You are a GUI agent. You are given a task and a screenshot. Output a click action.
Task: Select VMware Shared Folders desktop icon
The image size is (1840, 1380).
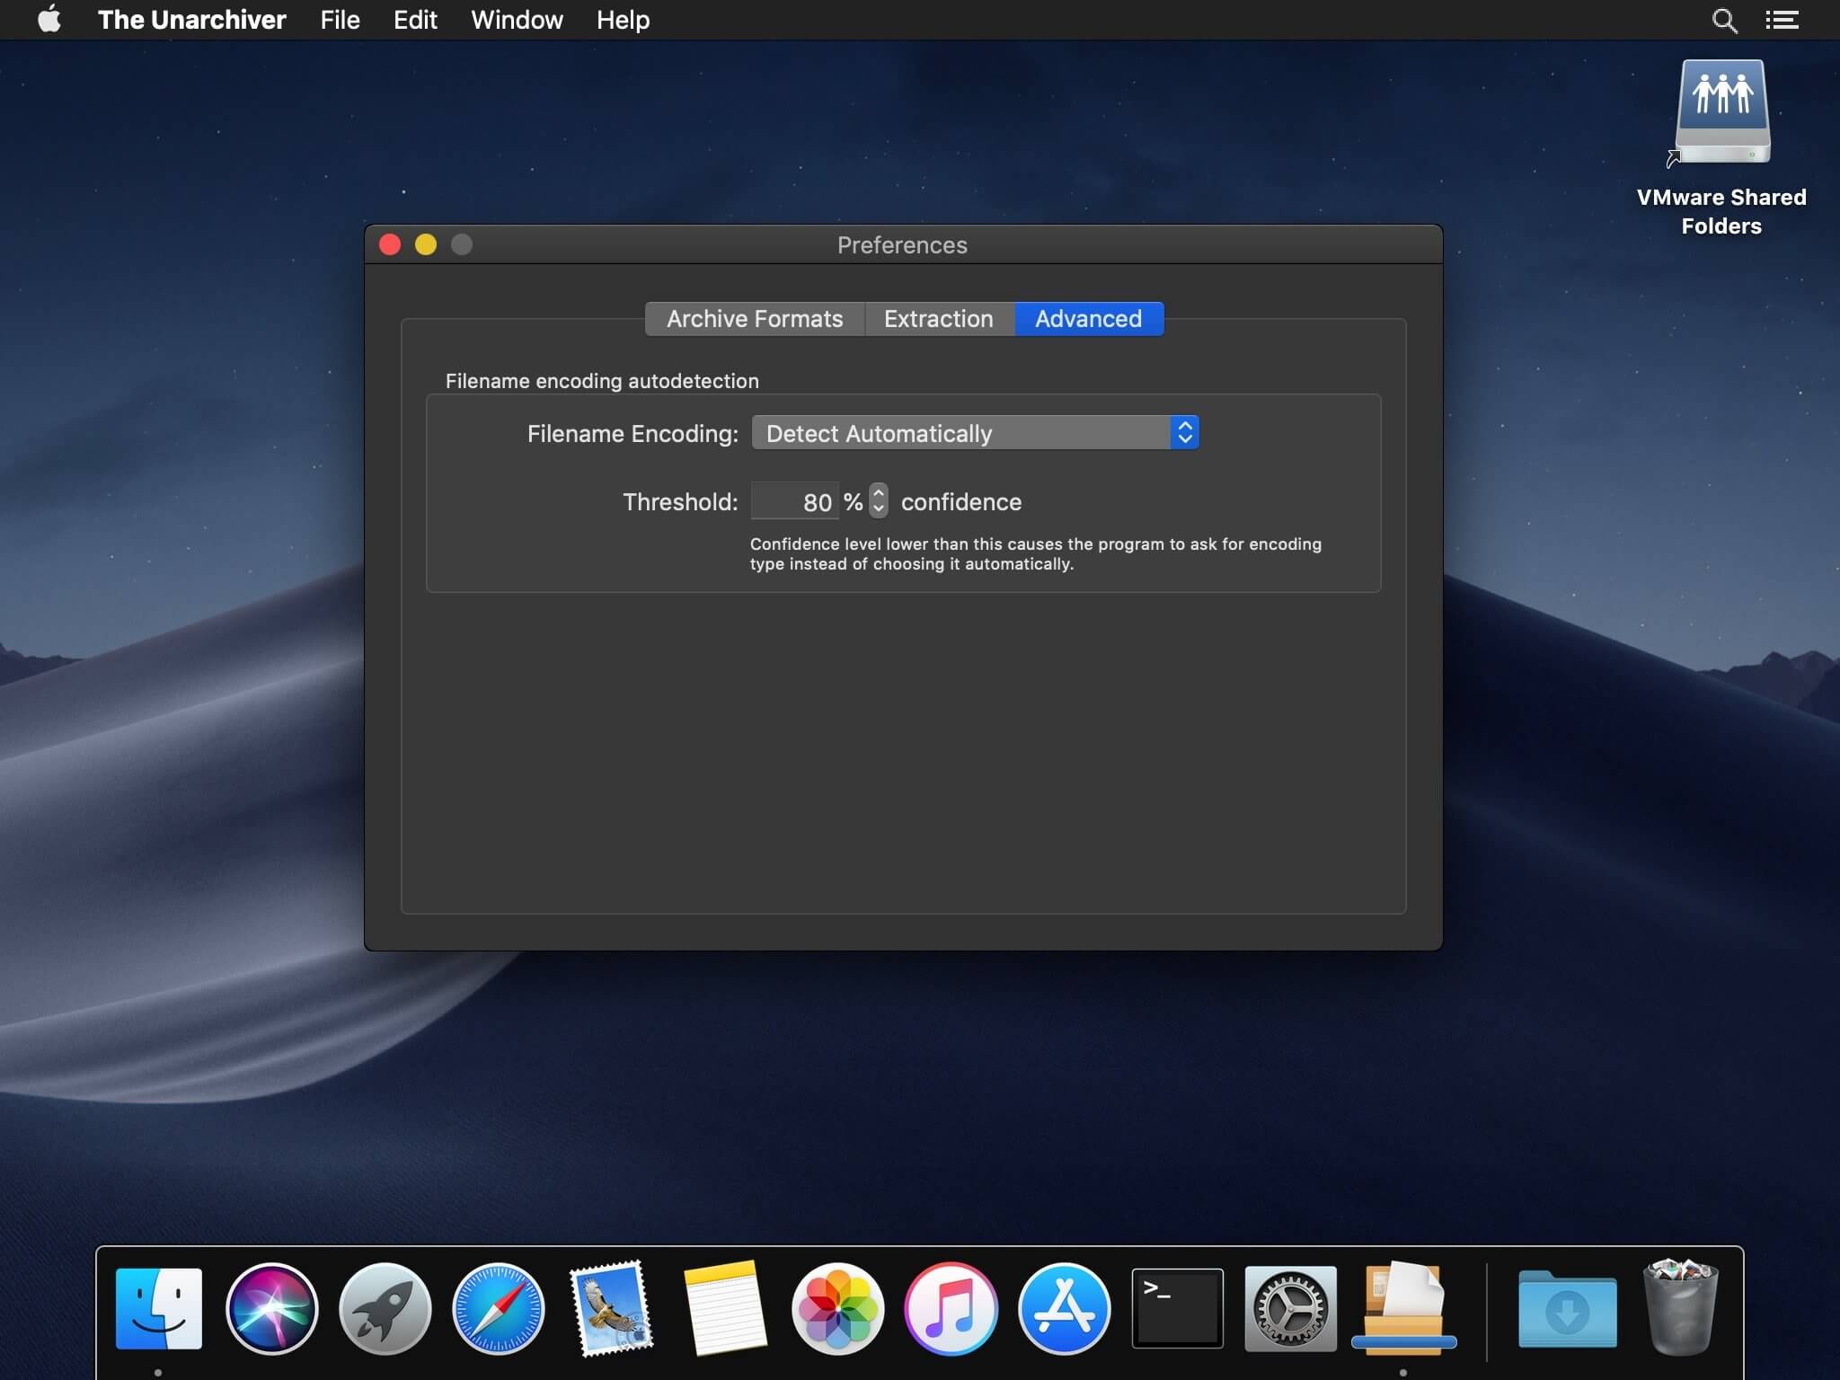(x=1721, y=146)
